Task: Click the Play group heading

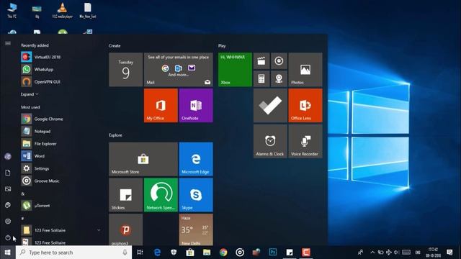Action: click(222, 46)
